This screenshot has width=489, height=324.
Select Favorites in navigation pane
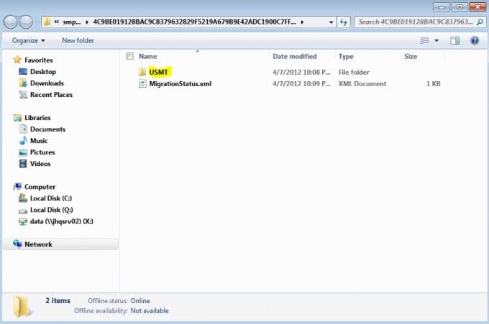(39, 60)
